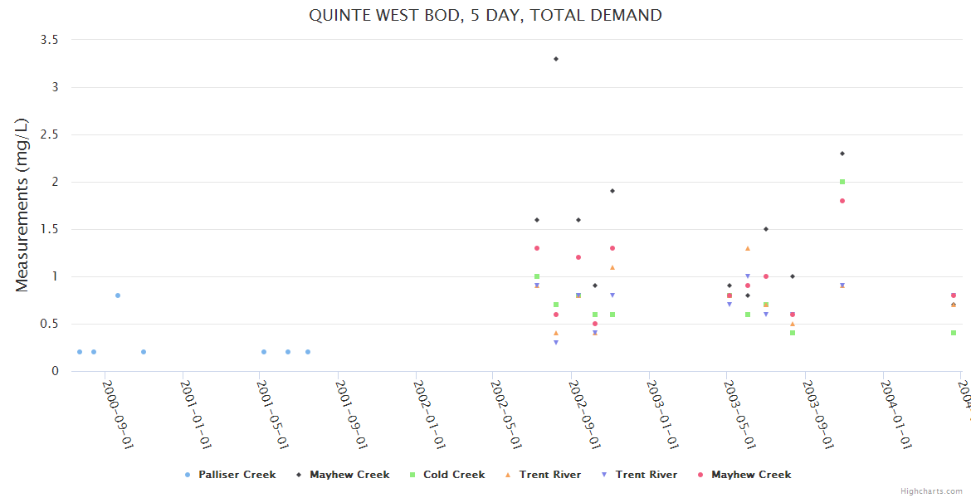Click green square Cold Creek legend marker
The width and height of the screenshot is (971, 498).
(412, 475)
